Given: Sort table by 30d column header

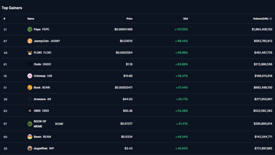Looking at the screenshot, I should pyautogui.click(x=185, y=19).
